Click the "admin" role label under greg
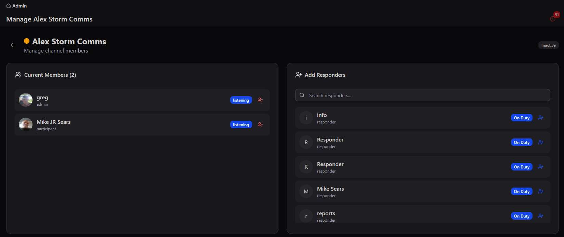Viewport: 564px width, 237px height. coord(42,104)
